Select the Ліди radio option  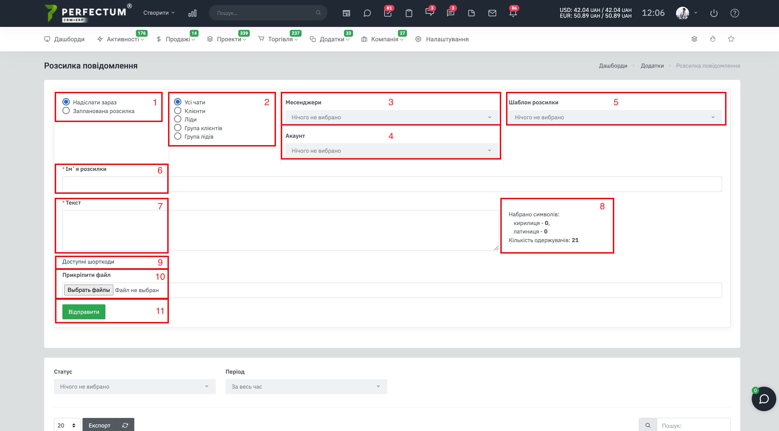178,119
